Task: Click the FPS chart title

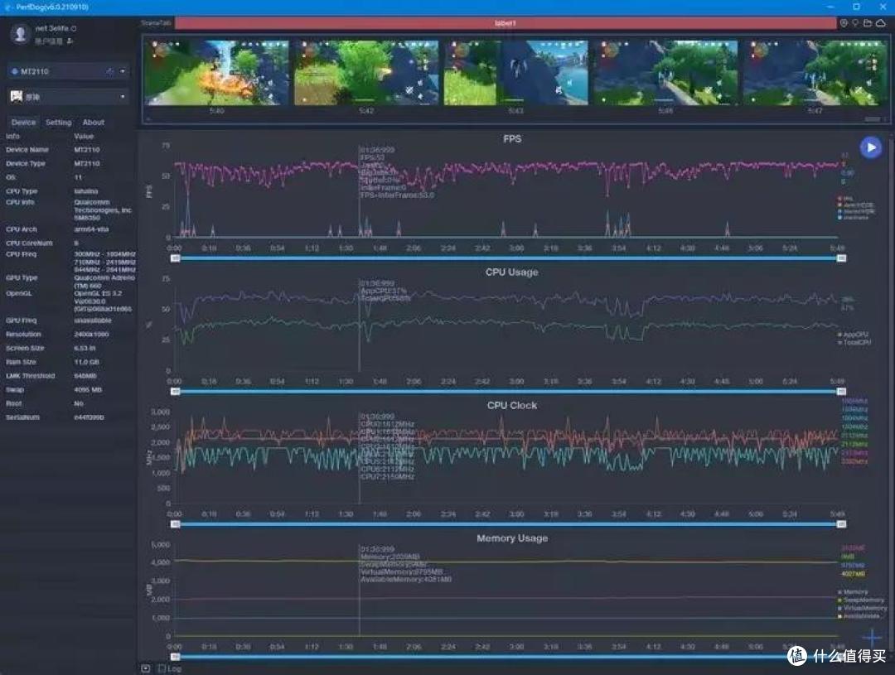Action: 512,138
